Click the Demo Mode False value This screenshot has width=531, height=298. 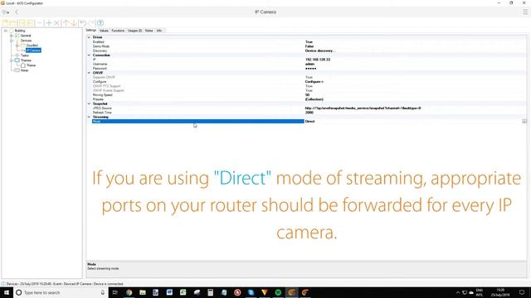[309, 46]
